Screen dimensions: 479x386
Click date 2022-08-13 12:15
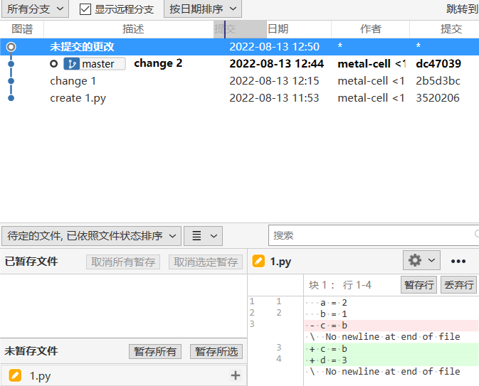(274, 81)
